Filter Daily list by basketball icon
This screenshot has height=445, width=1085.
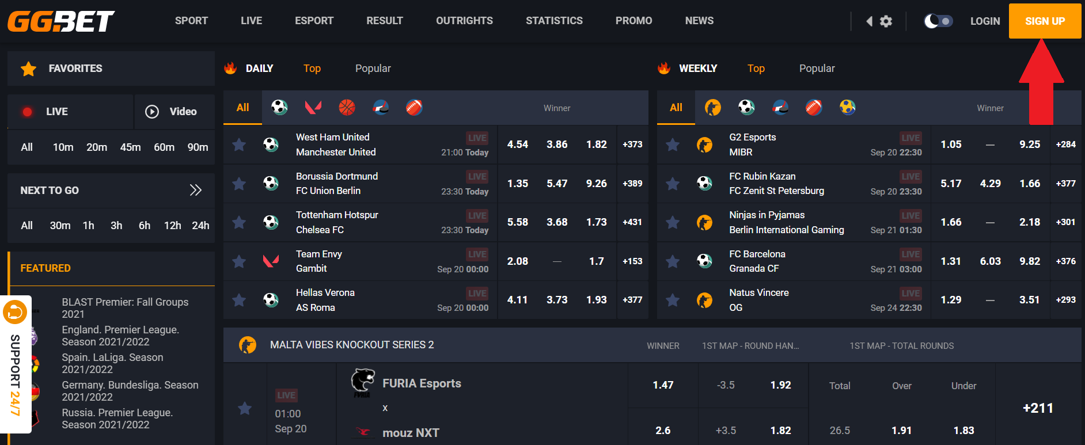point(347,107)
